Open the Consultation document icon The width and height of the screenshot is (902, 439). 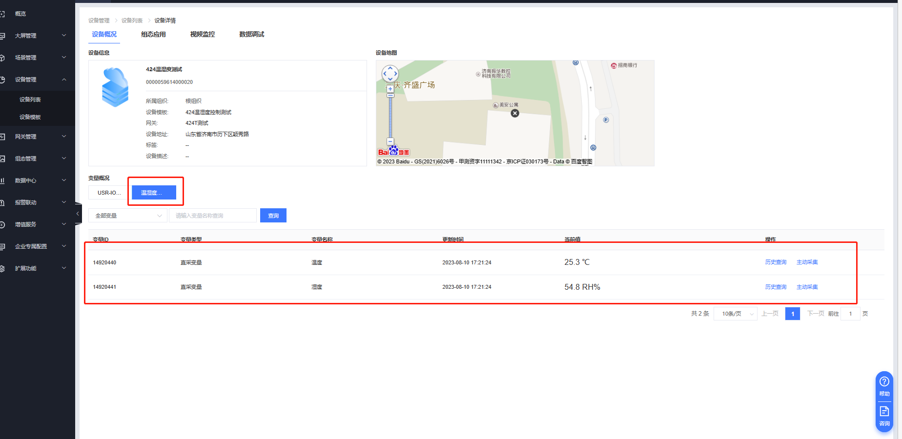pyautogui.click(x=884, y=412)
